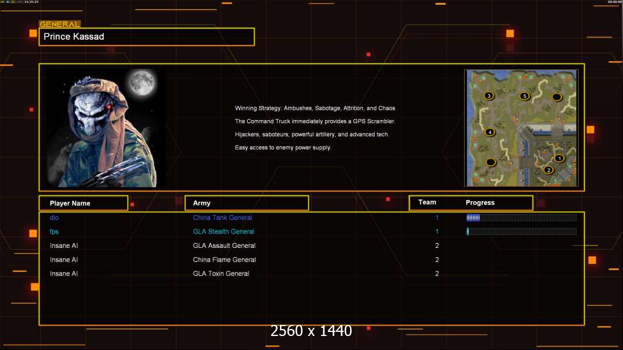Click the full moon in the portrait
This screenshot has width=623, height=350.
coord(142,82)
